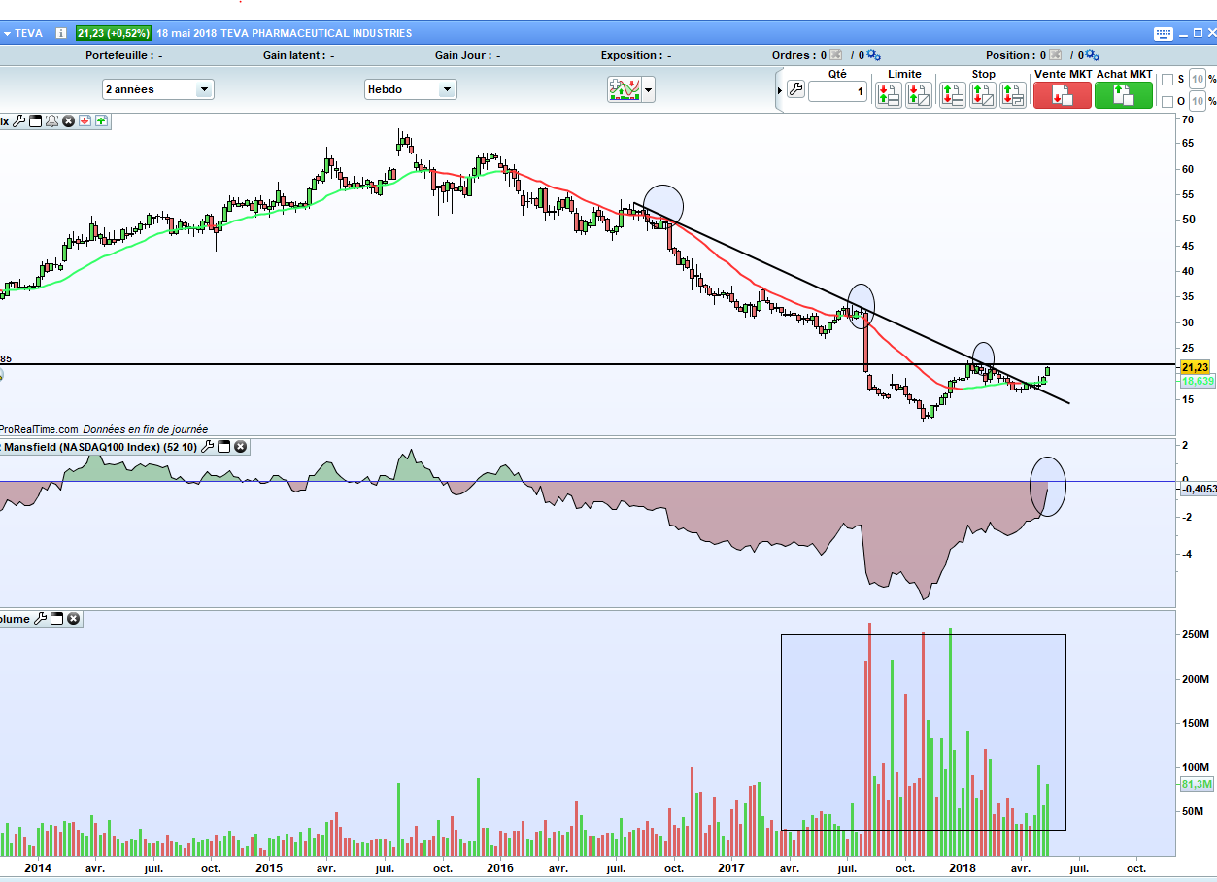Expand the indicator icon dropdown arrow
The image size is (1217, 882).
point(648,90)
